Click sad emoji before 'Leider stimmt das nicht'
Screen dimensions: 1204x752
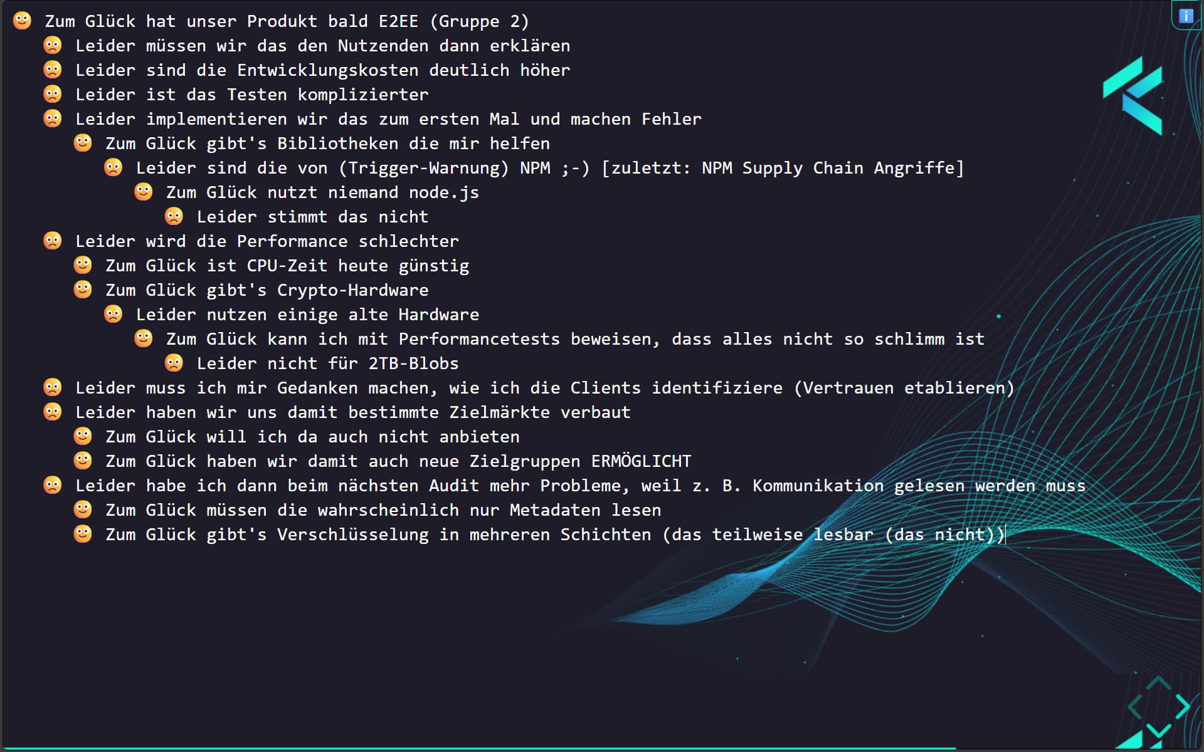tap(174, 216)
